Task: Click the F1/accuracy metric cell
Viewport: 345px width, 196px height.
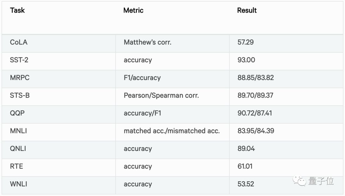Action: pyautogui.click(x=142, y=78)
